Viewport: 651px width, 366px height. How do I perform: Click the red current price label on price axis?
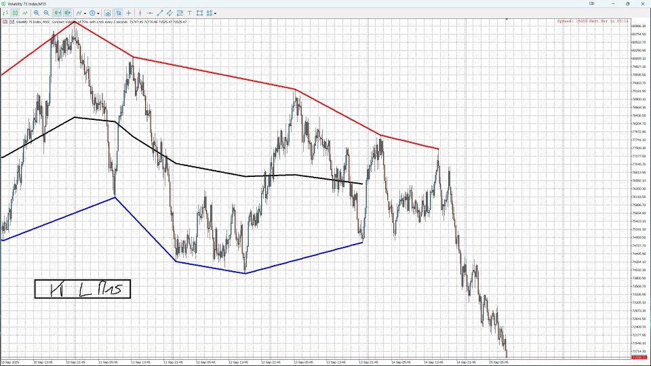639,357
